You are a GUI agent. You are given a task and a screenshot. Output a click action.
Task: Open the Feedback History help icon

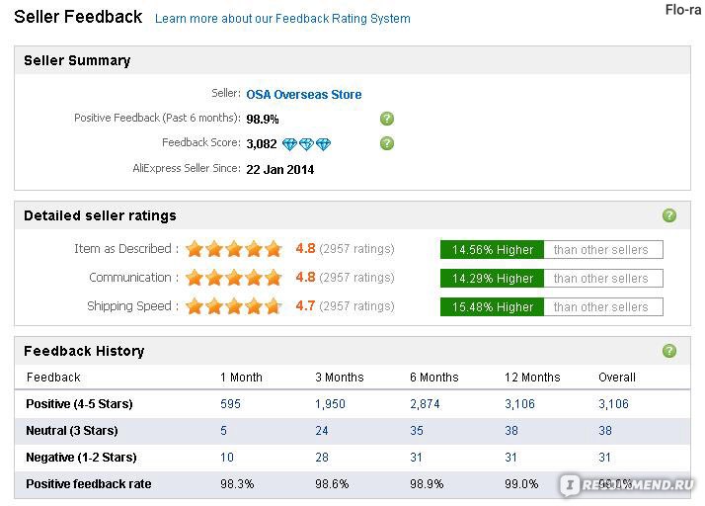pyautogui.click(x=669, y=350)
